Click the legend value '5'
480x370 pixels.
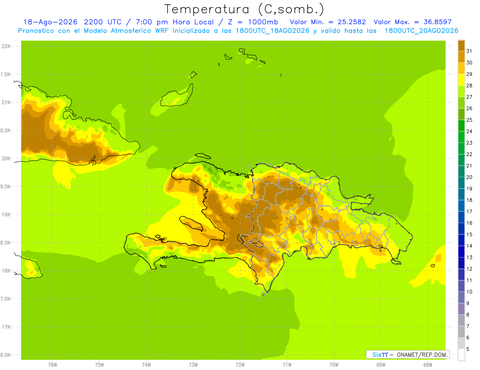click(468, 349)
